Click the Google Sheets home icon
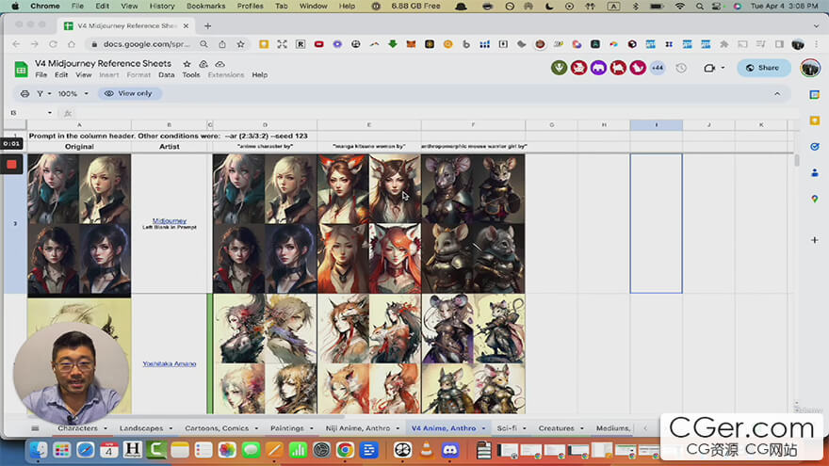This screenshot has width=829, height=466. pyautogui.click(x=21, y=70)
